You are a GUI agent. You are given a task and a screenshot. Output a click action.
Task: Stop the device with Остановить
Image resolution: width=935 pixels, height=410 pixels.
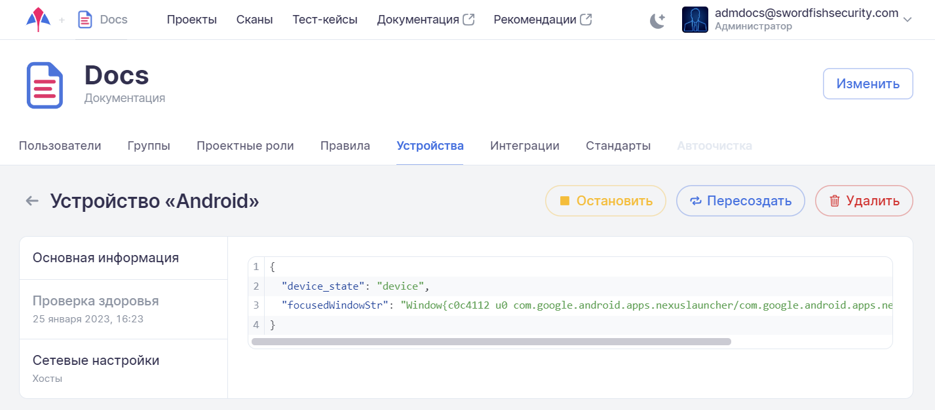[x=605, y=201]
